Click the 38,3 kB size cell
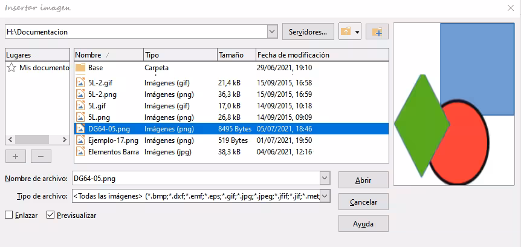Screen dimensions: 521x247 tap(229, 152)
